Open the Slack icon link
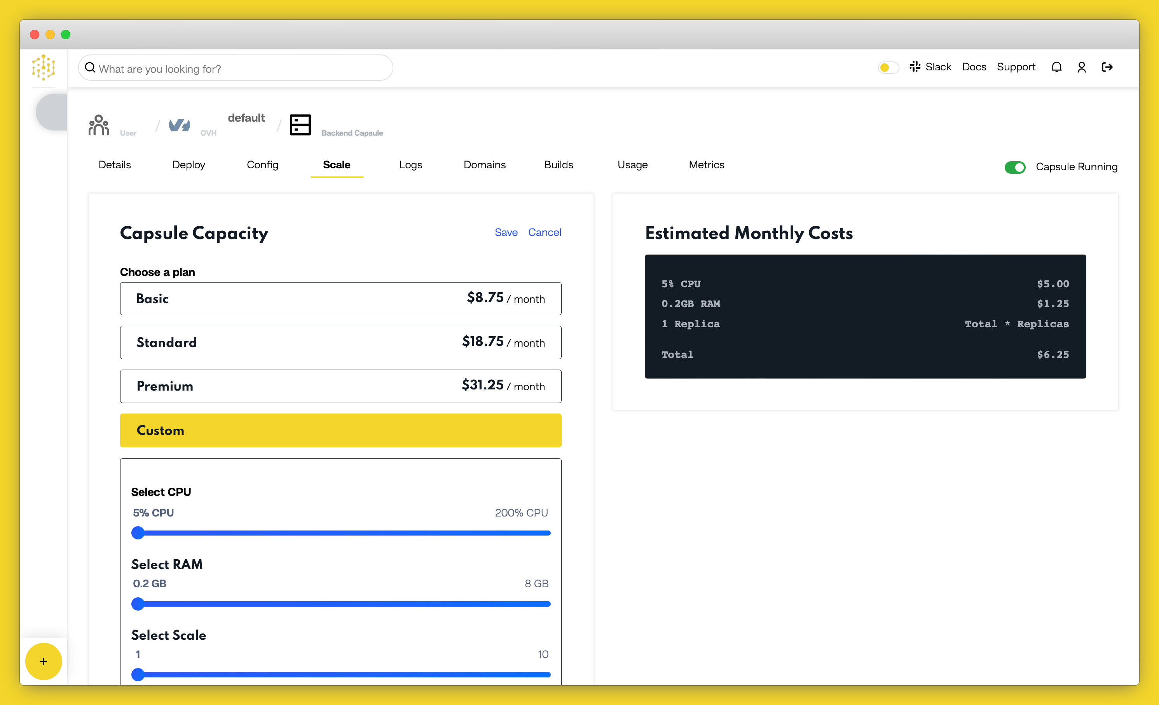The width and height of the screenshot is (1159, 705). (x=915, y=67)
